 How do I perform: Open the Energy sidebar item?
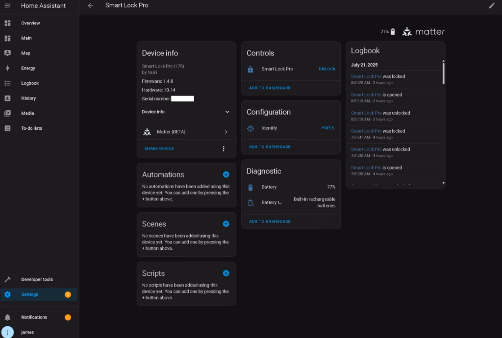28,68
